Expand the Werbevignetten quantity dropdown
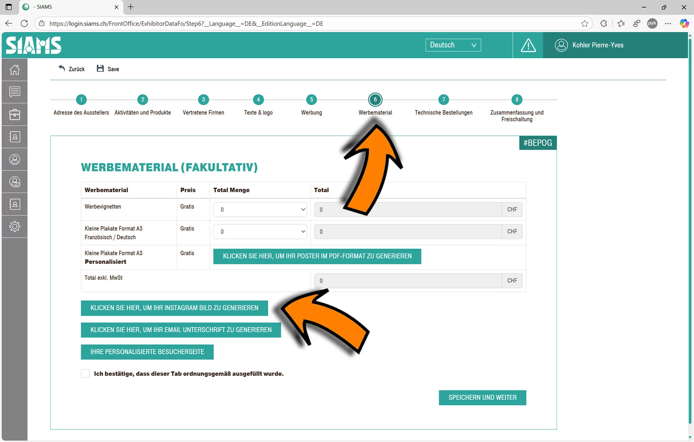 (260, 209)
